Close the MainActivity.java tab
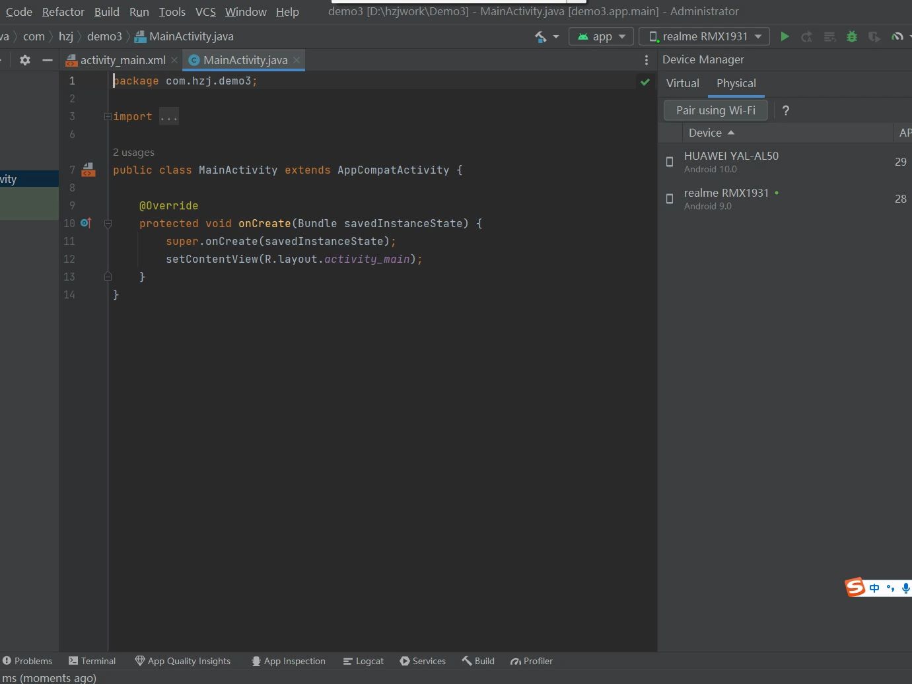912x684 pixels. pos(297,60)
